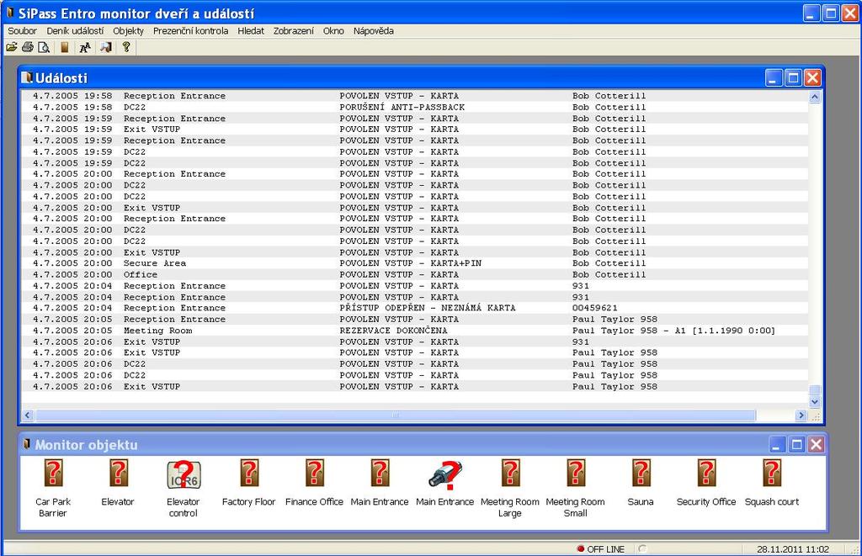Click the SiPass Entro application title icon

click(x=9, y=13)
